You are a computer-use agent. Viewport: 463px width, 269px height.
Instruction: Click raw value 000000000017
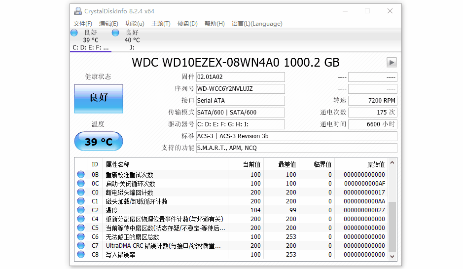364,192
